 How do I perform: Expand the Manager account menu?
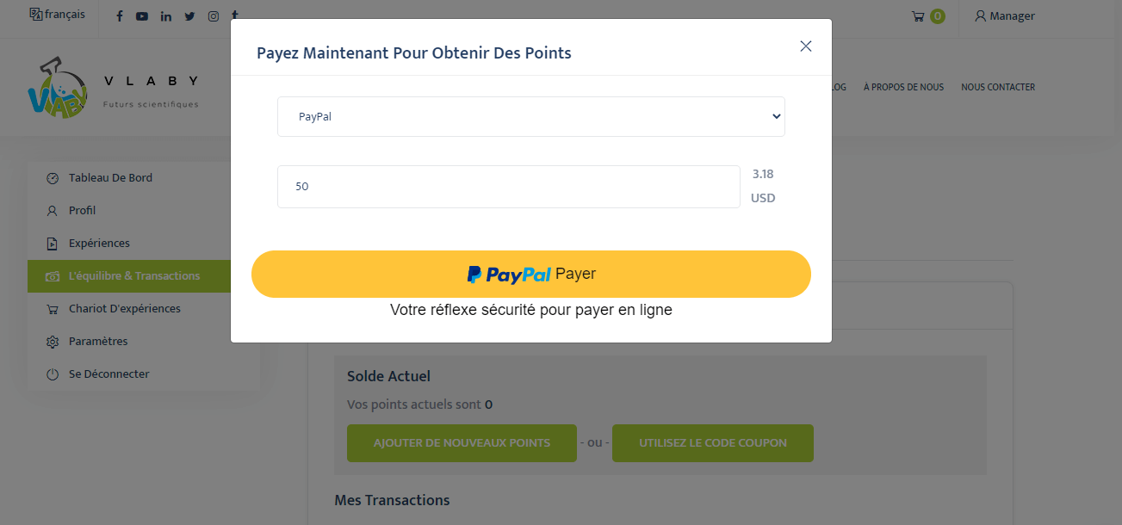(1004, 15)
